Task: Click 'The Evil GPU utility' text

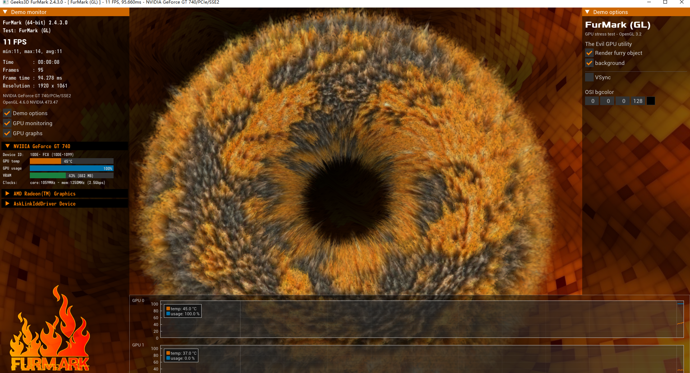Action: point(608,44)
